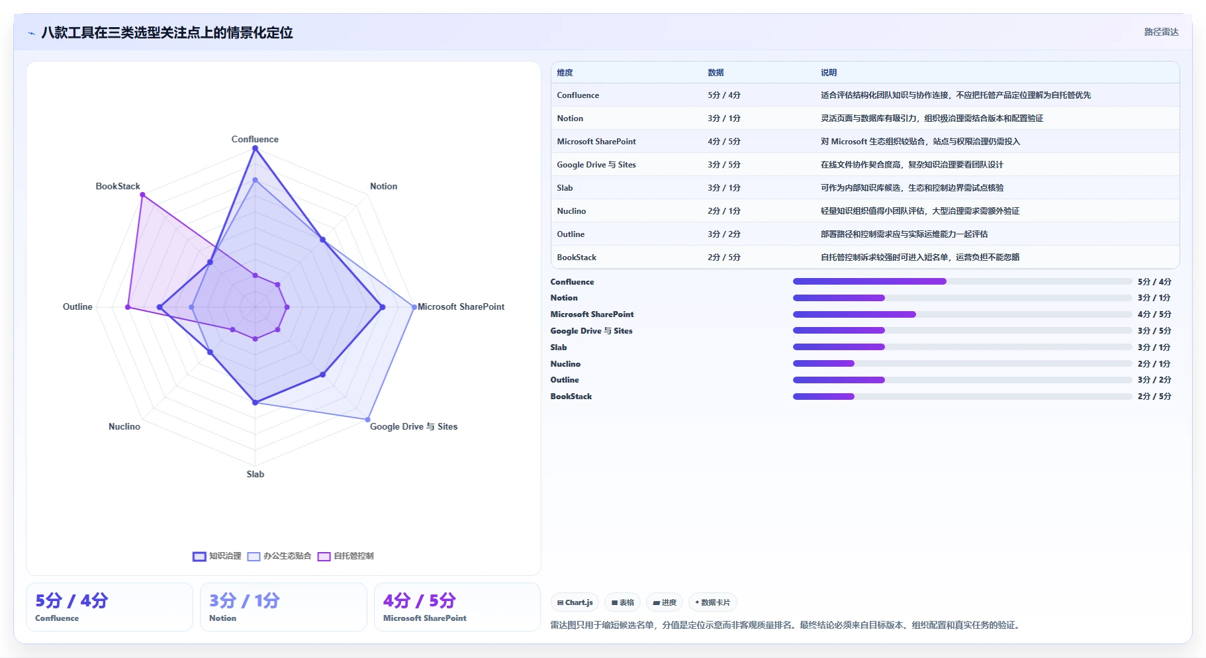Click the BookStack purple data point

tap(142, 195)
